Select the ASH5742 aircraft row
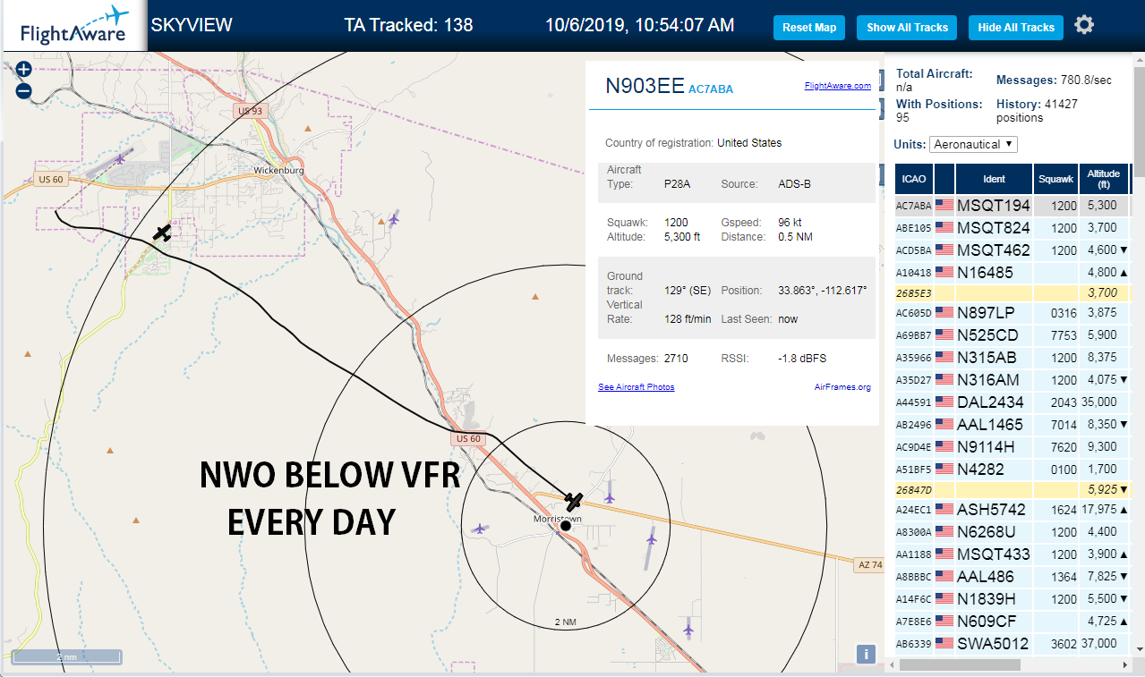 1013,510
